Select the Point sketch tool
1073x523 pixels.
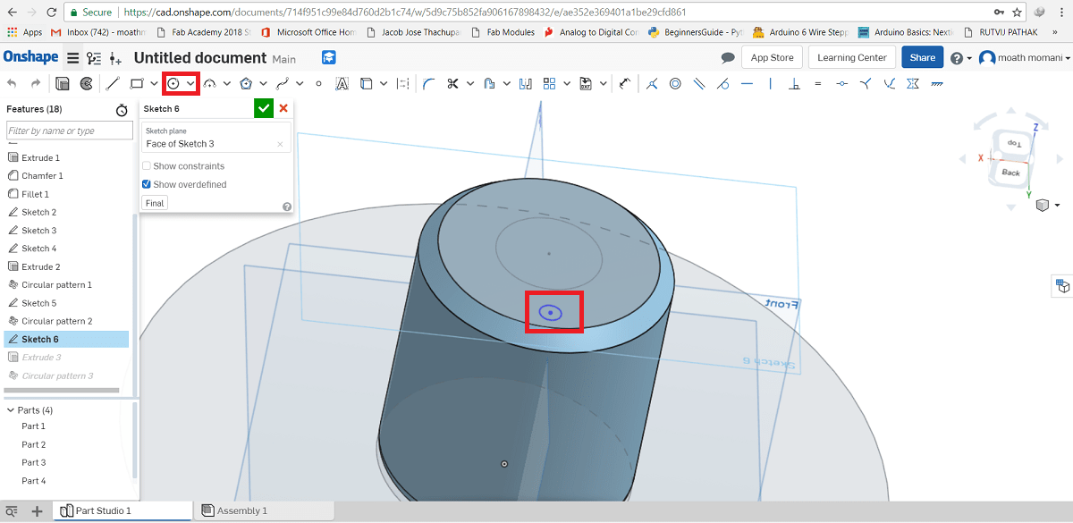tap(318, 84)
